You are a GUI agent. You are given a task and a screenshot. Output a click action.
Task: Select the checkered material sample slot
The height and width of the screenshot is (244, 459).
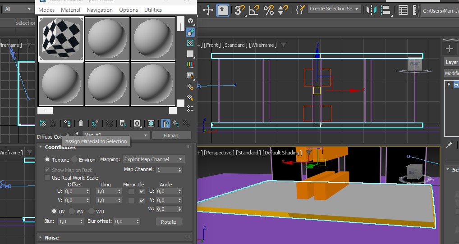(61, 39)
